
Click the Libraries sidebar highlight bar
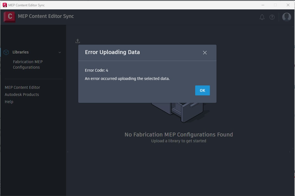click(x=1, y=52)
